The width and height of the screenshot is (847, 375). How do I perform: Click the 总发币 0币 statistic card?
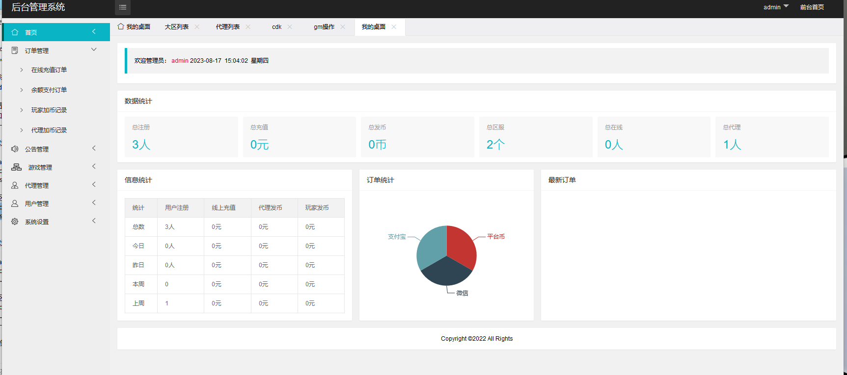tap(417, 137)
